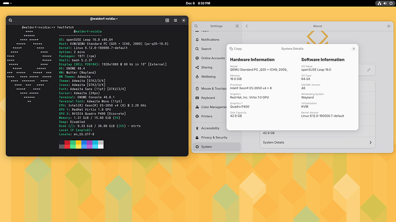Open Notifications settings
396x222 pixels.
click(217, 39)
